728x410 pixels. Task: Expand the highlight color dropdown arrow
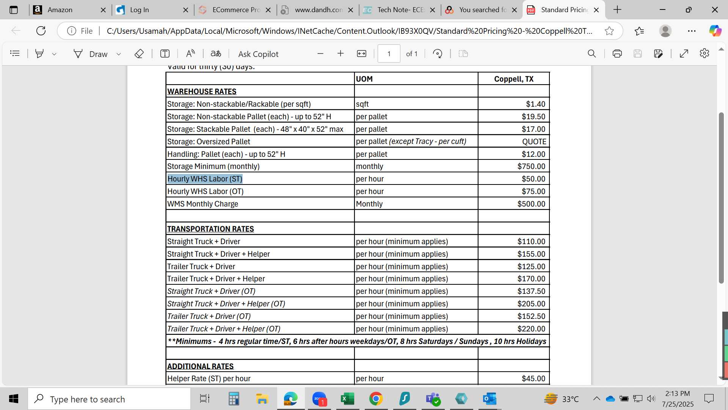[54, 54]
